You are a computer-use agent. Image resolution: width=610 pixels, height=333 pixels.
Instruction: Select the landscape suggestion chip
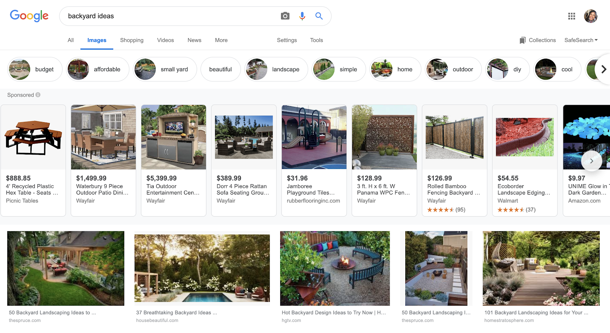(276, 69)
